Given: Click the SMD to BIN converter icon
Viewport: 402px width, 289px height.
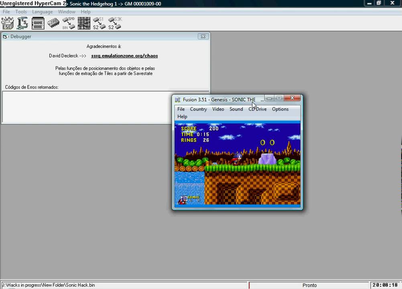Looking at the screenshot, I should pos(69,23).
